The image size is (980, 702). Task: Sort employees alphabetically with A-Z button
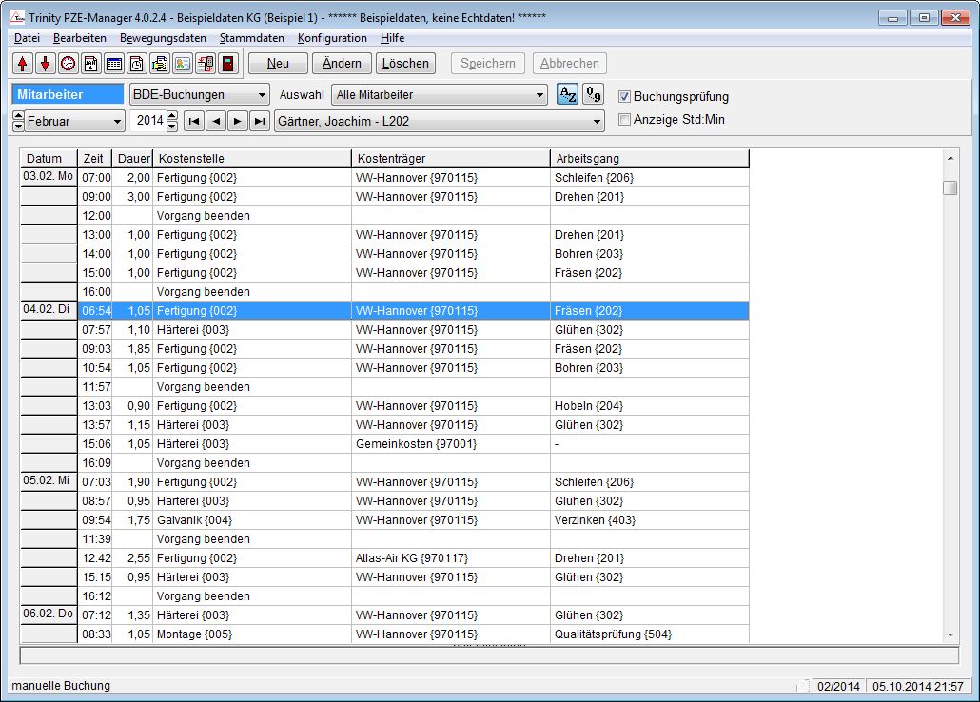click(566, 94)
